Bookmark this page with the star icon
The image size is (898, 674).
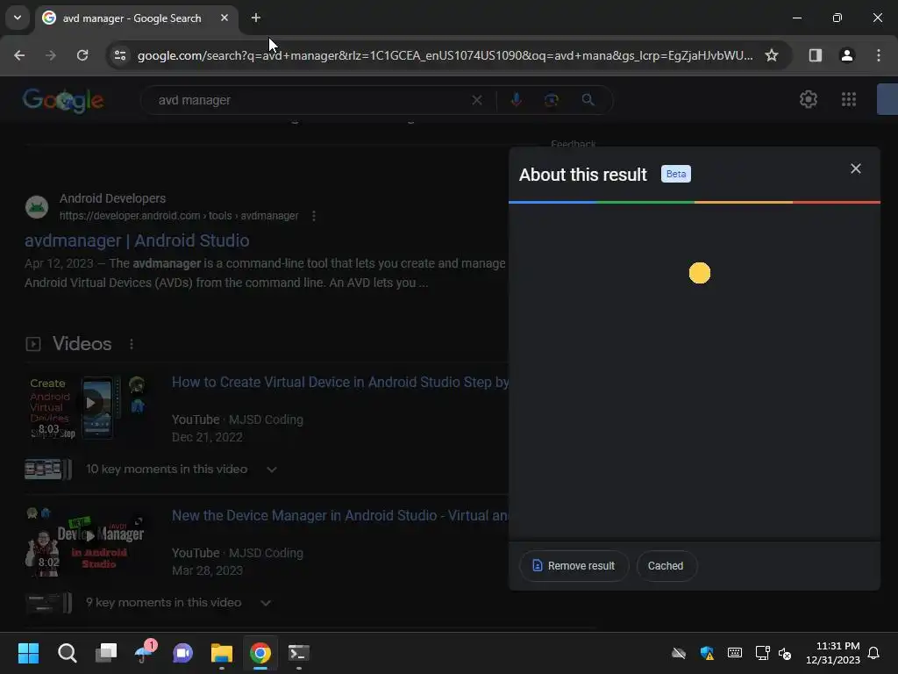[772, 55]
